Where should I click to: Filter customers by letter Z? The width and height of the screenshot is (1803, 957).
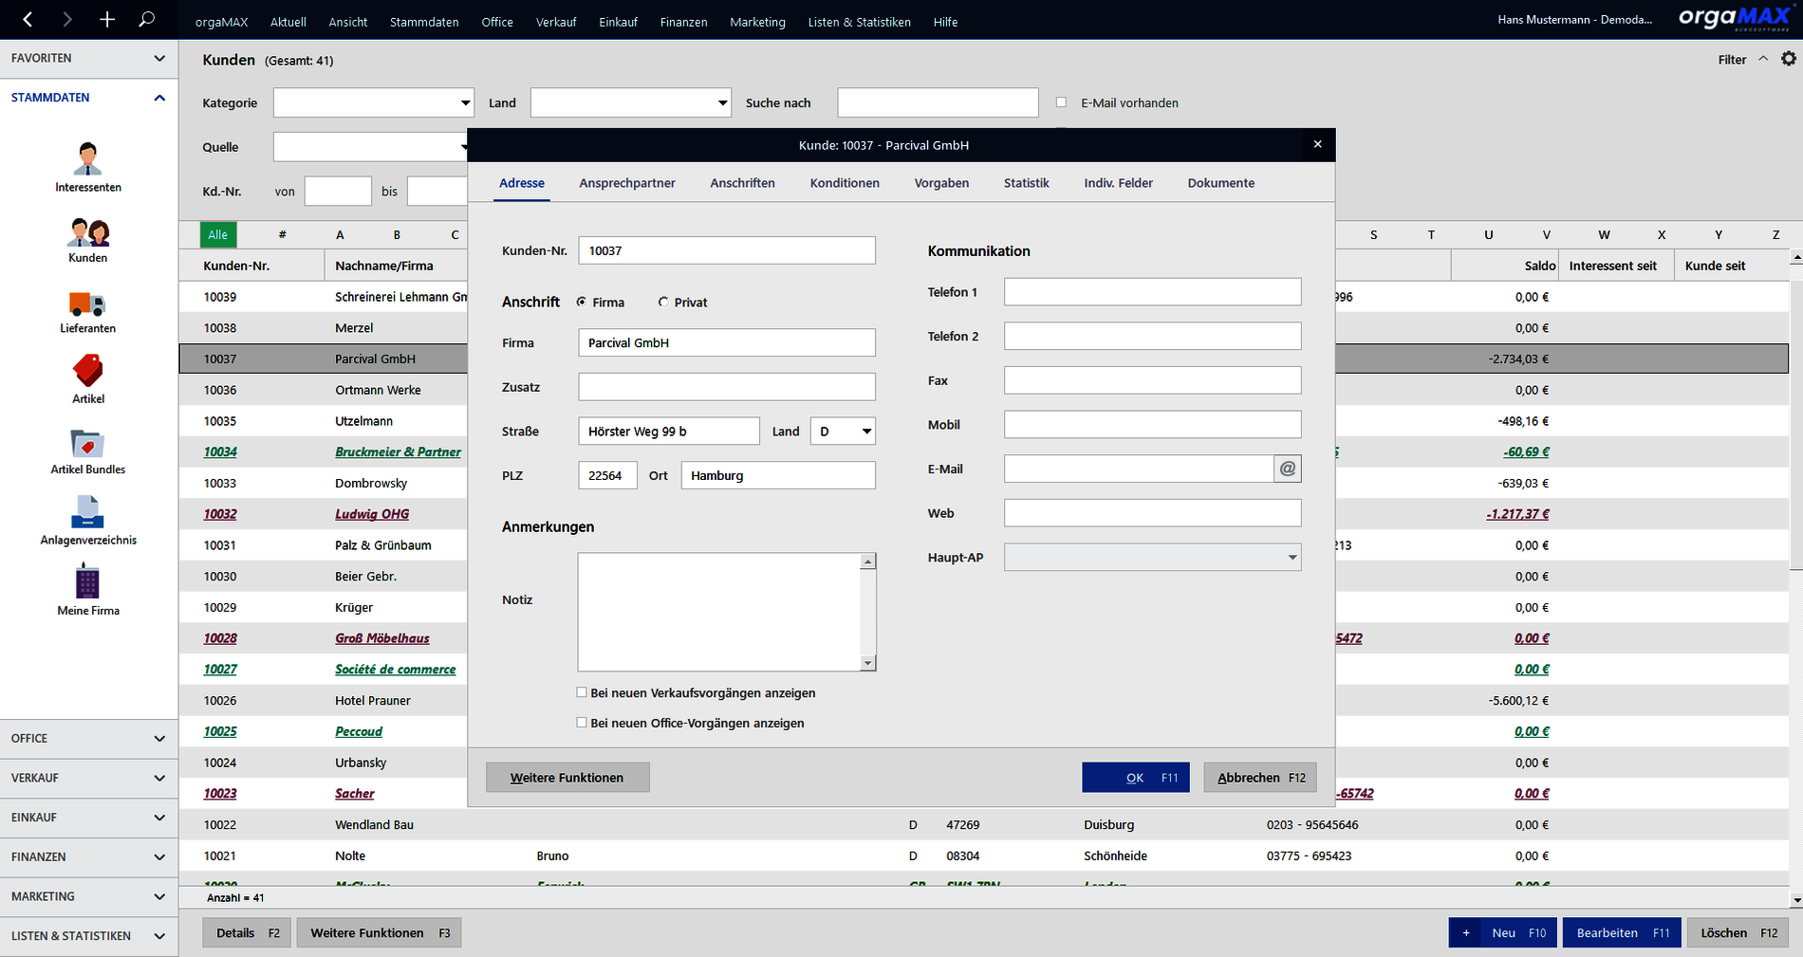[x=1775, y=234]
